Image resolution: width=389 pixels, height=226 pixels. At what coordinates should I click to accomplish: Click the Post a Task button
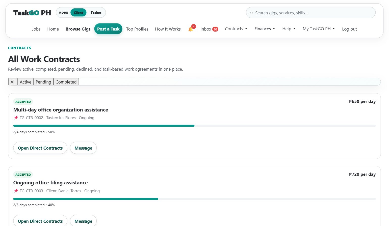pos(108,29)
